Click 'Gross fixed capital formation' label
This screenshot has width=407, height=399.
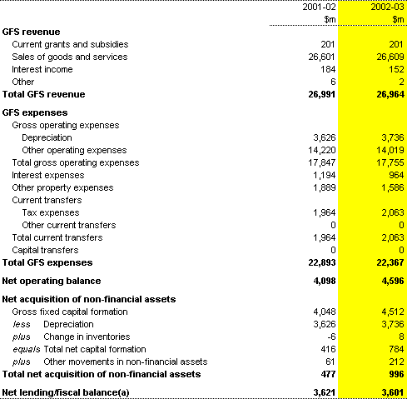(x=70, y=312)
